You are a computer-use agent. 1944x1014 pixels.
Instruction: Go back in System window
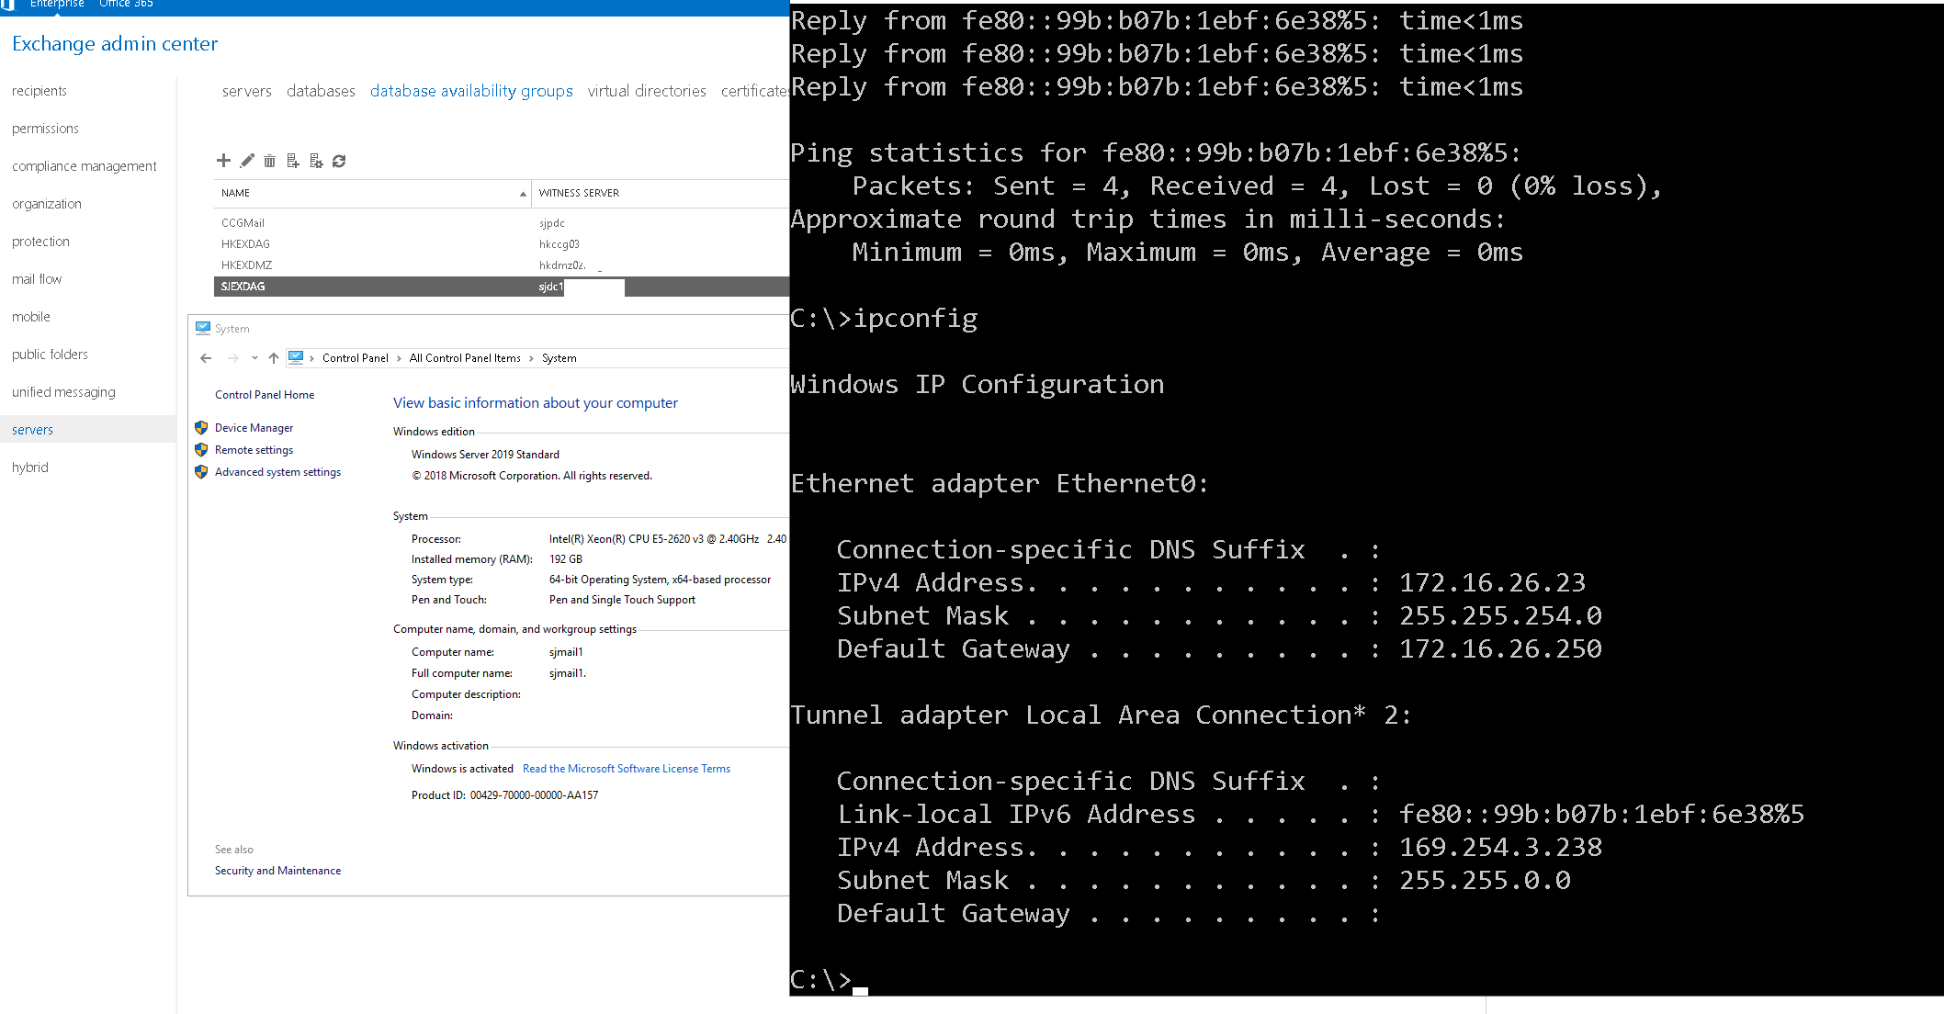(206, 358)
